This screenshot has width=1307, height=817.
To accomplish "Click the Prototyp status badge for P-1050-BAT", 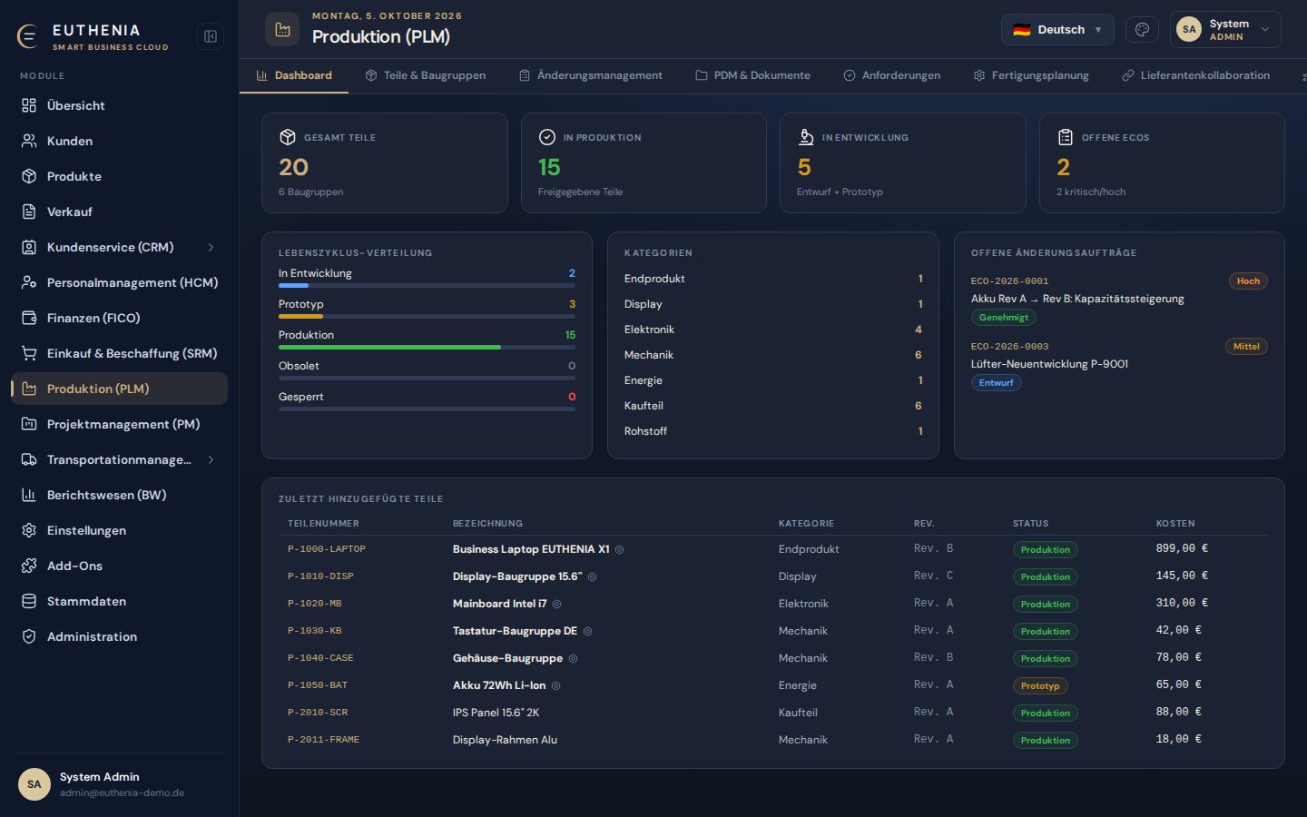I will tap(1040, 686).
